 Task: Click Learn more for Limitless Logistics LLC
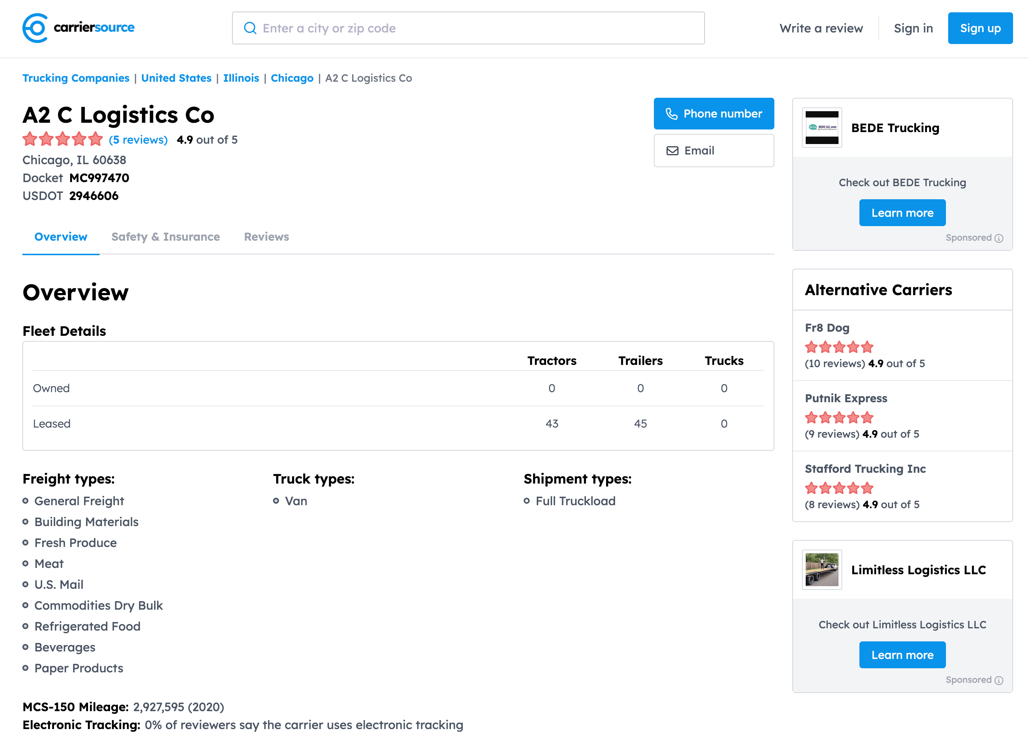(x=902, y=655)
